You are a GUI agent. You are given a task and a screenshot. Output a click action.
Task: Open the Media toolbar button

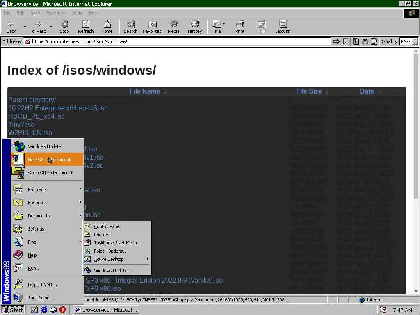pyautogui.click(x=173, y=27)
